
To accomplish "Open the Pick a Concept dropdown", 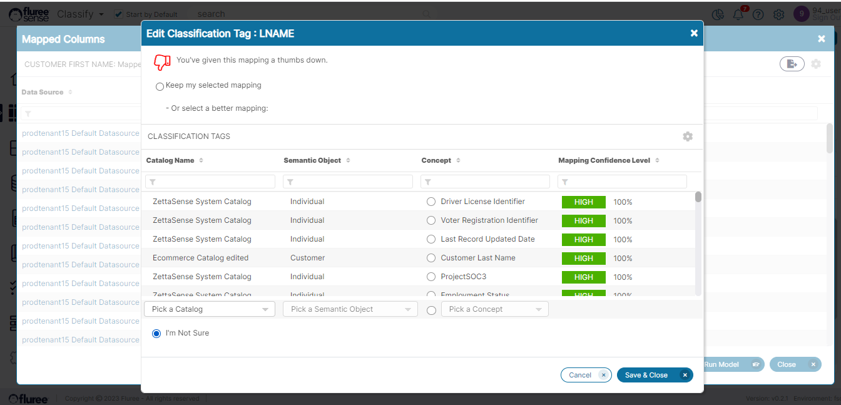I will point(494,309).
